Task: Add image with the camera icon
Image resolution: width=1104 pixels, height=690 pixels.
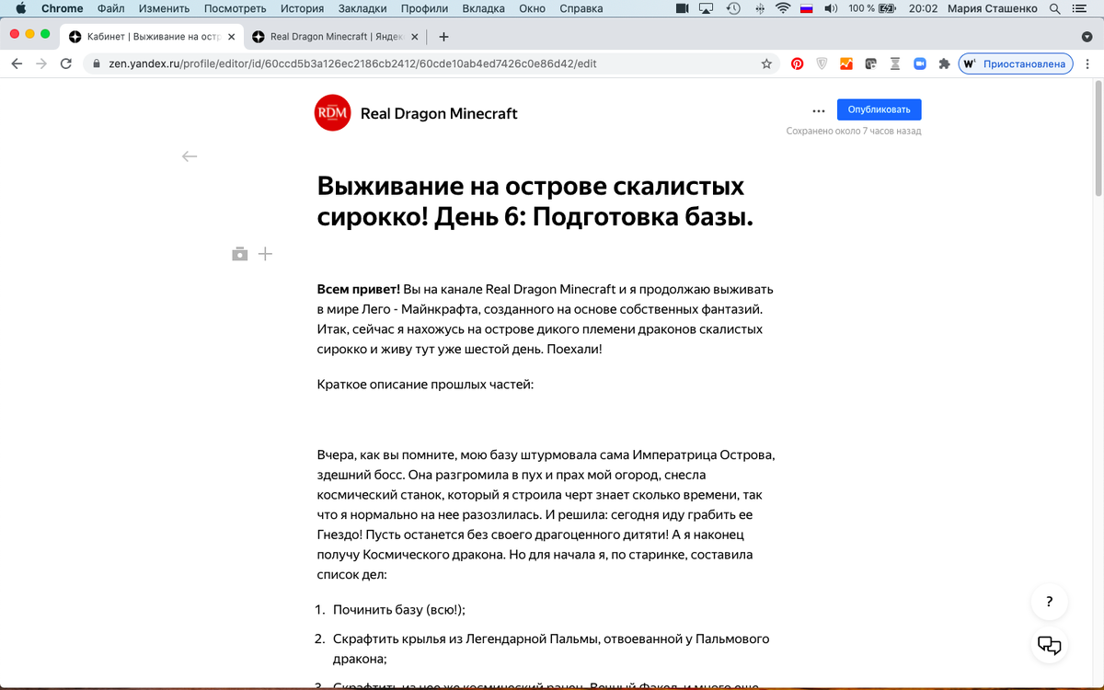Action: pyautogui.click(x=240, y=254)
